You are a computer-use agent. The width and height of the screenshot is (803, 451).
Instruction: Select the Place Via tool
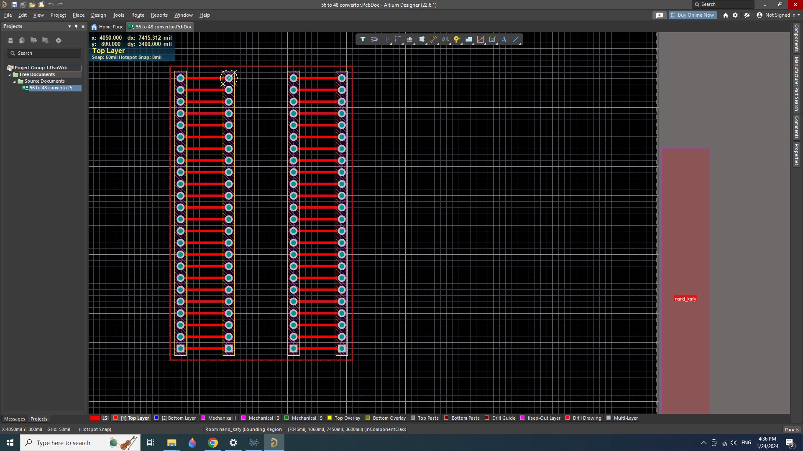click(x=457, y=39)
